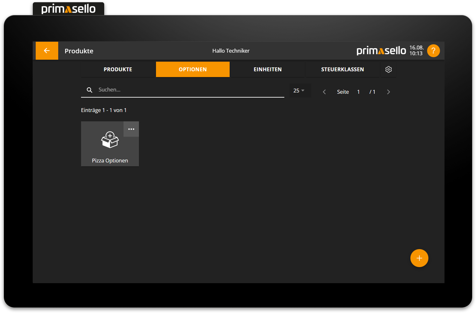Viewport: 476px width, 313px height.
Task: Click the Seite page number field
Action: [358, 92]
